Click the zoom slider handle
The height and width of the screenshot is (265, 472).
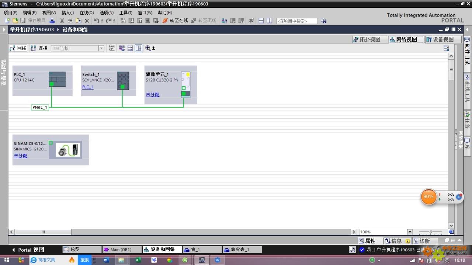pyautogui.click(x=430, y=232)
